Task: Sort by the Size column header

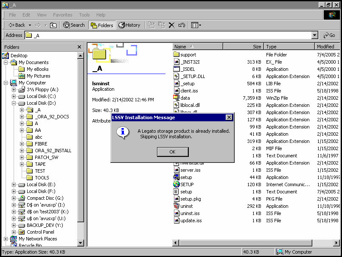Action: click(244, 47)
